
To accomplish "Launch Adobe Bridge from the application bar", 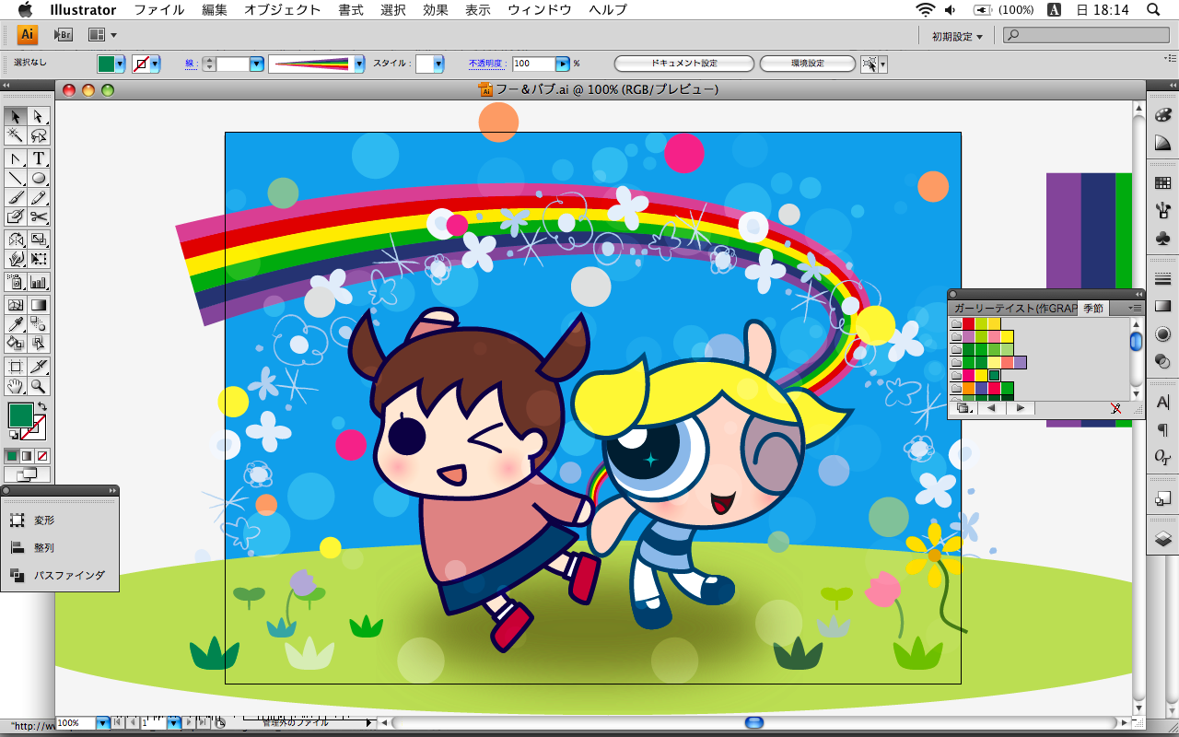I will pos(63,35).
